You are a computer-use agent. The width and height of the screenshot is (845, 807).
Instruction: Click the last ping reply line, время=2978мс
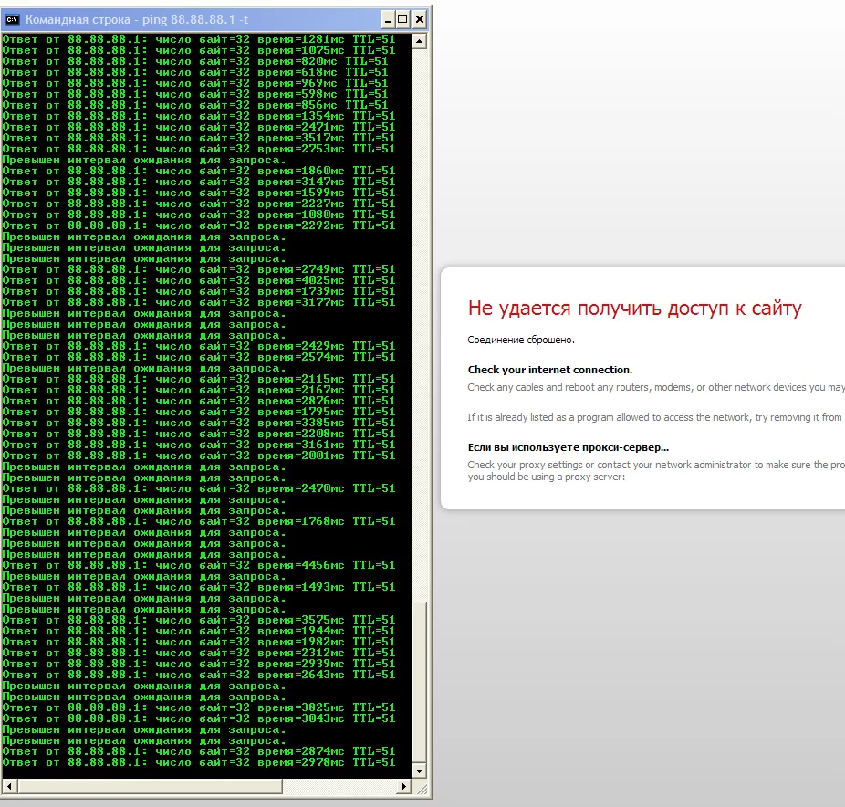[x=199, y=763]
